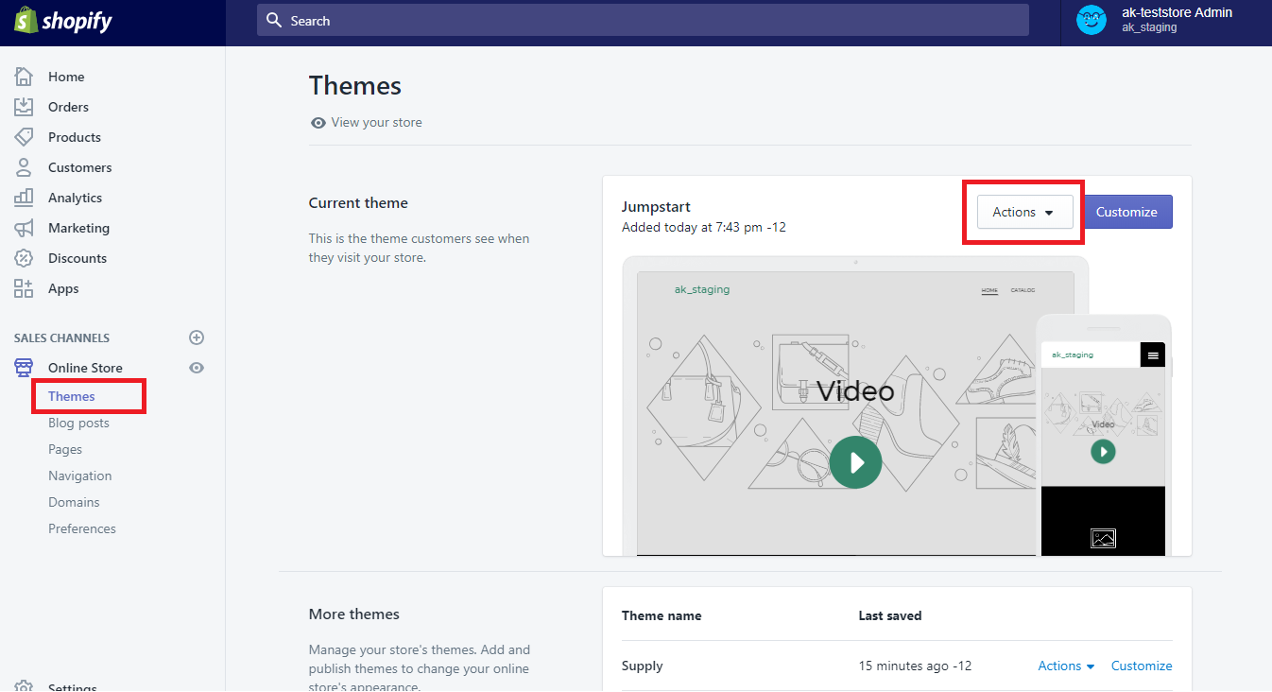Click the search magnifier icon
The width and height of the screenshot is (1272, 692).
click(x=274, y=20)
